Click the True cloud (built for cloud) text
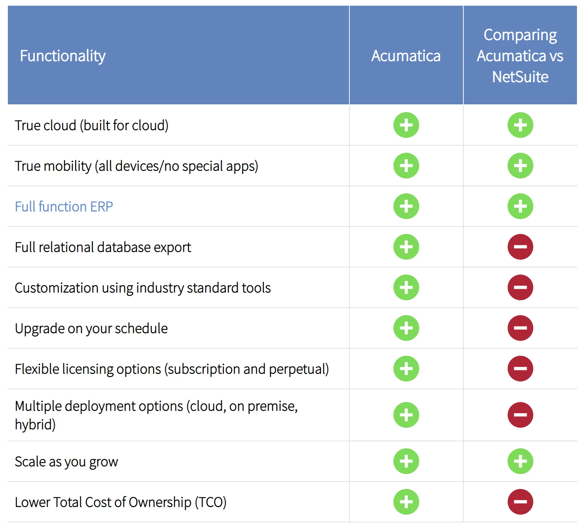The width and height of the screenshot is (588, 531). click(x=92, y=125)
